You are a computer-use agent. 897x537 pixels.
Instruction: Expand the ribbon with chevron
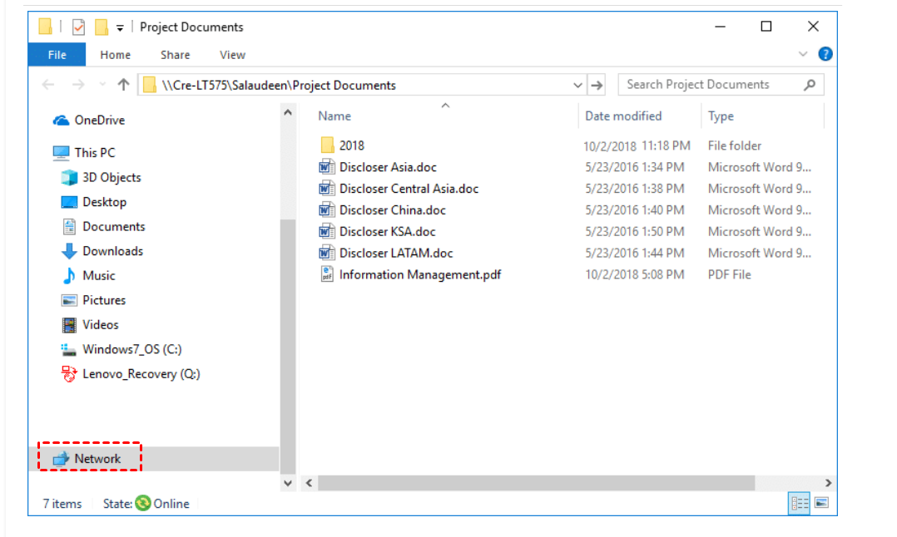(803, 54)
